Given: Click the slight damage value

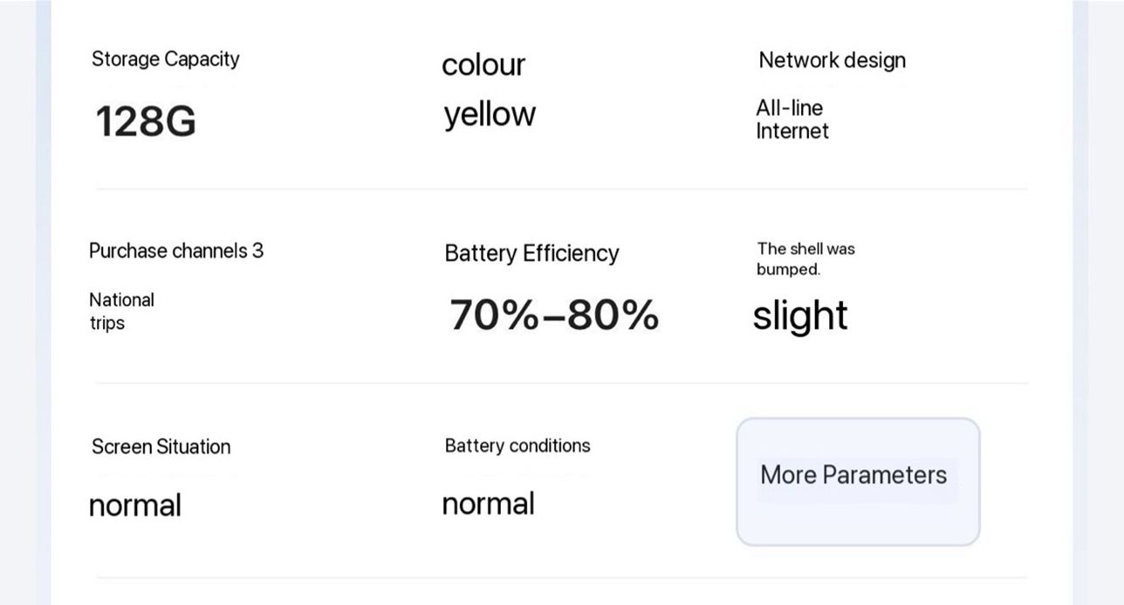Looking at the screenshot, I should [800, 316].
